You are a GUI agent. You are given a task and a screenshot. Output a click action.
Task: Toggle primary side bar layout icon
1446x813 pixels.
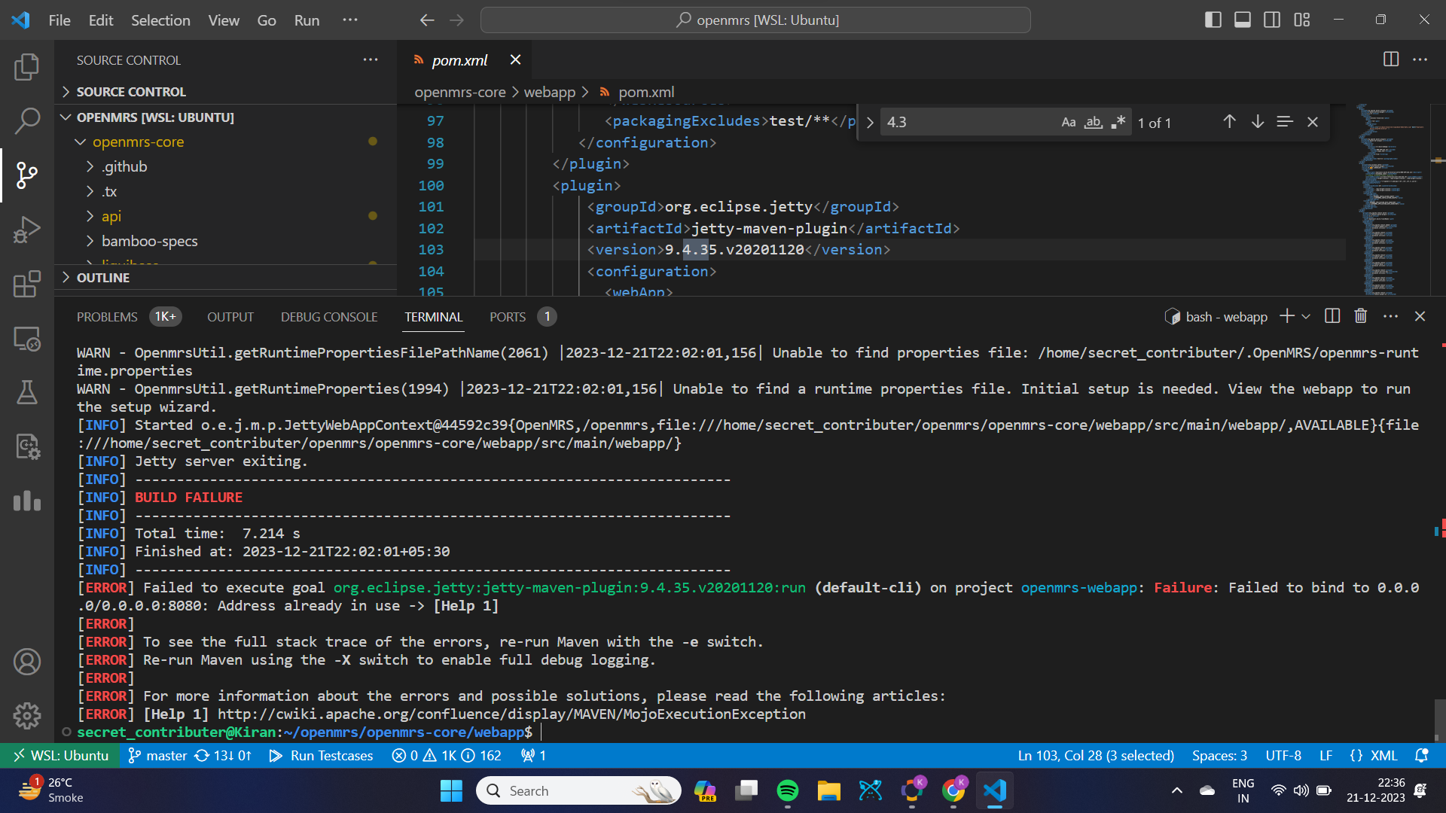click(x=1213, y=20)
